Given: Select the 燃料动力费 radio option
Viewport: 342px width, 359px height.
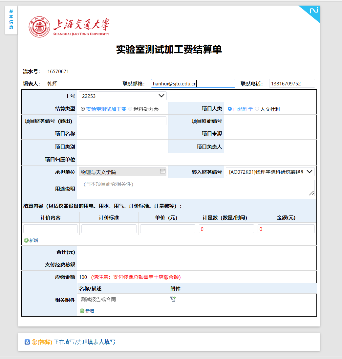Looking at the screenshot, I should click(130, 109).
